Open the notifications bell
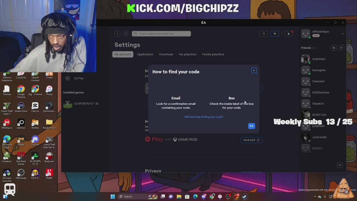357x201 pixels. click(289, 34)
